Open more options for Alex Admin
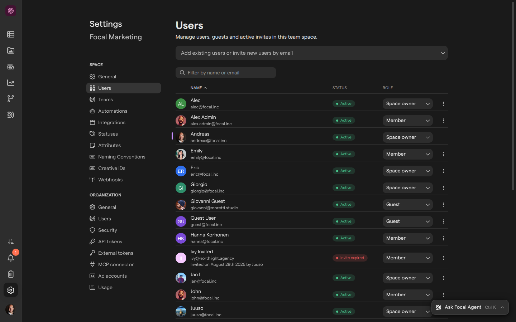This screenshot has height=322, width=516. (x=444, y=121)
